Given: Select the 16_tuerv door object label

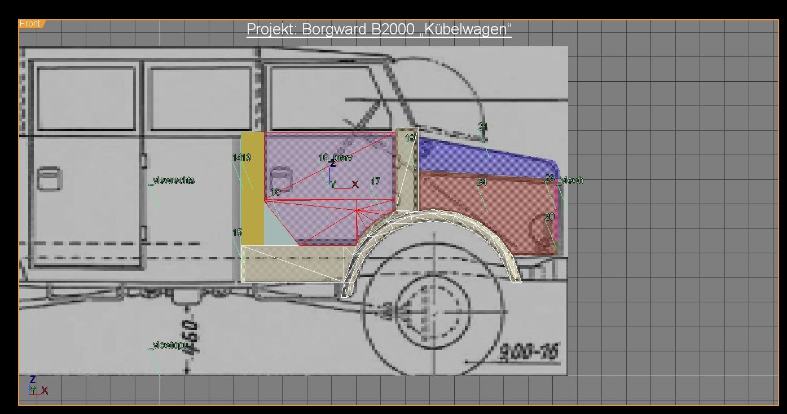Looking at the screenshot, I should [x=336, y=157].
